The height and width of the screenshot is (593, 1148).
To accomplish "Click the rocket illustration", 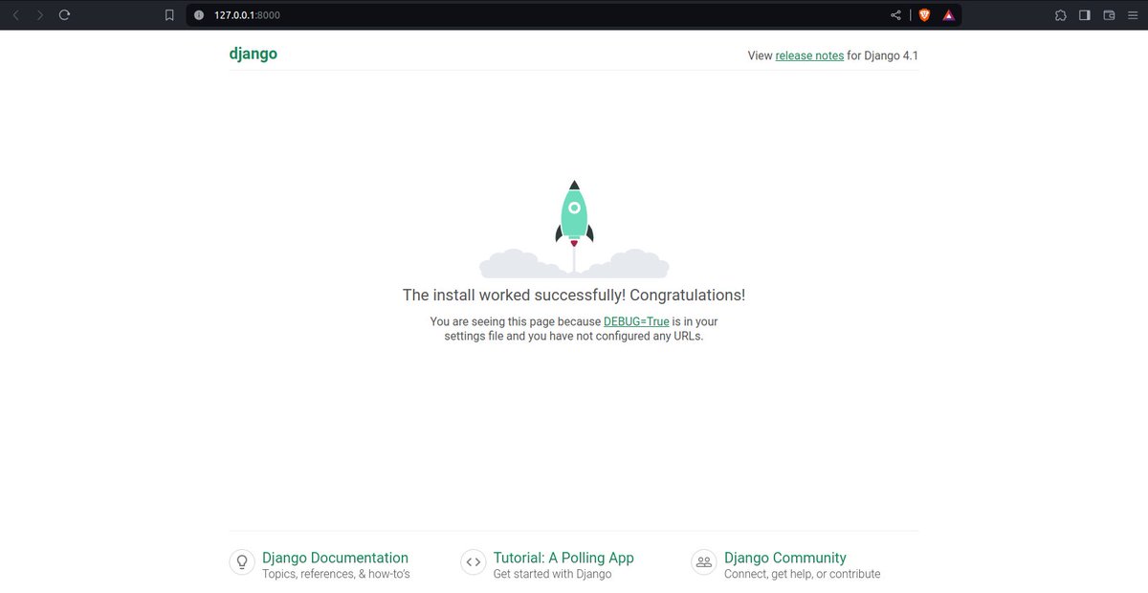I will point(574,230).
